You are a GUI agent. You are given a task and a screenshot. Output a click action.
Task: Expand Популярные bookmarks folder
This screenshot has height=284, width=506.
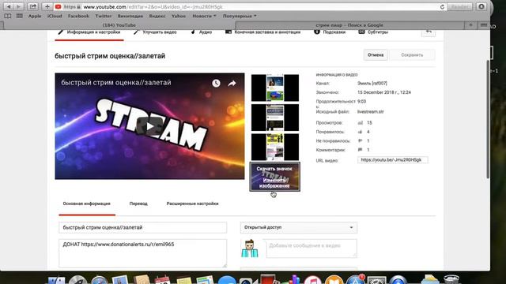click(x=240, y=16)
